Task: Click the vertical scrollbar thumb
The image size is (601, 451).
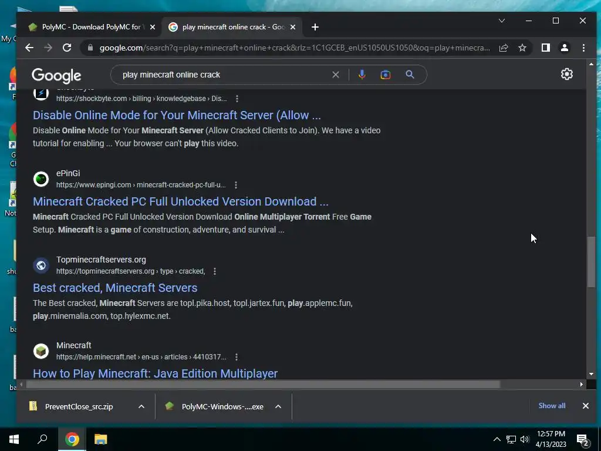Action: coord(591,262)
